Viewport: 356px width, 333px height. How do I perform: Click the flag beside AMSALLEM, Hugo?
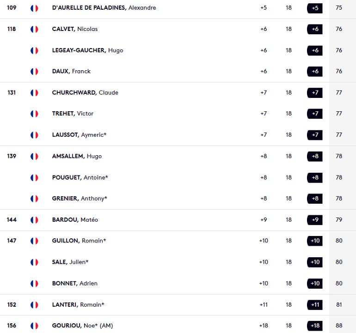(x=34, y=156)
